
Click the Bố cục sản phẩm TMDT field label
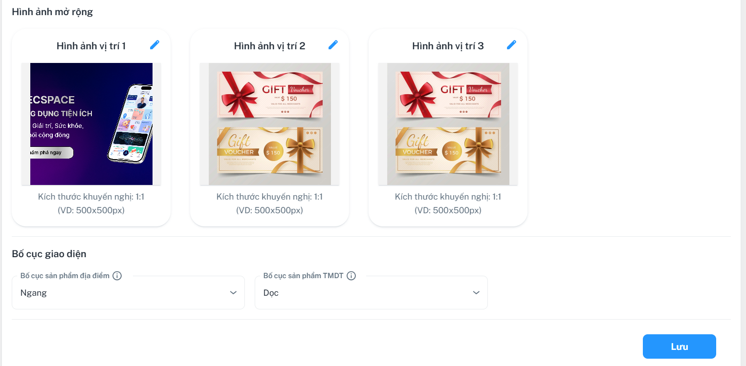304,276
